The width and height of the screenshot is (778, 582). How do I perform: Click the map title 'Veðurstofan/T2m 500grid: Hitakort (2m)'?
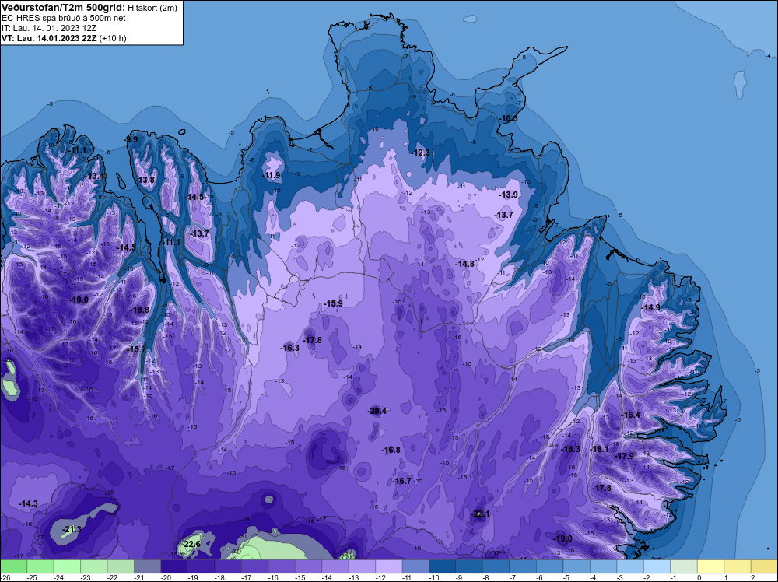(x=89, y=8)
